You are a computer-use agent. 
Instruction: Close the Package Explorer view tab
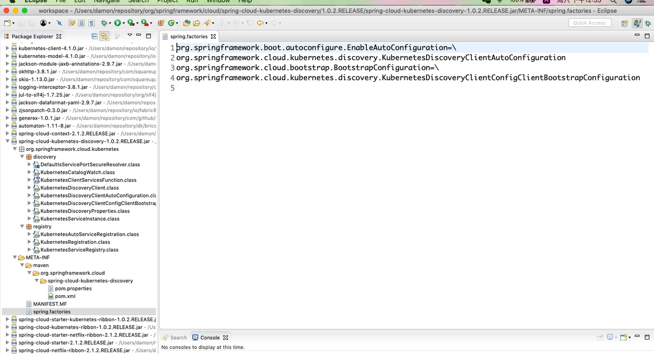(59, 36)
